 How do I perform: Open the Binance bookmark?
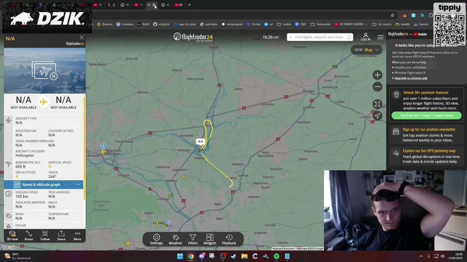(x=104, y=24)
